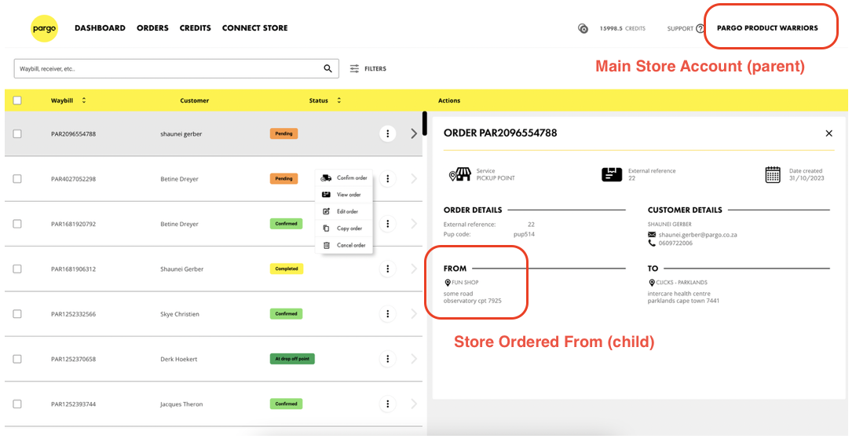
Task: Open the Orders page
Action: pyautogui.click(x=152, y=27)
